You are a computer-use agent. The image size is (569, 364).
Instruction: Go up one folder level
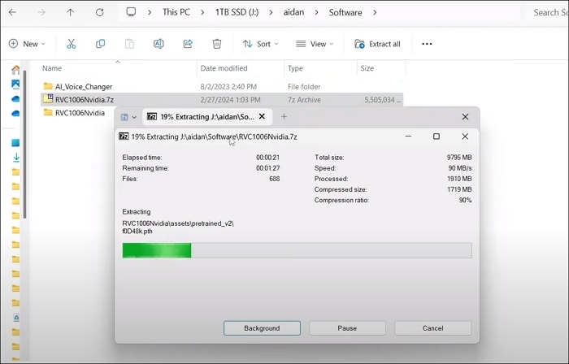[x=71, y=12]
